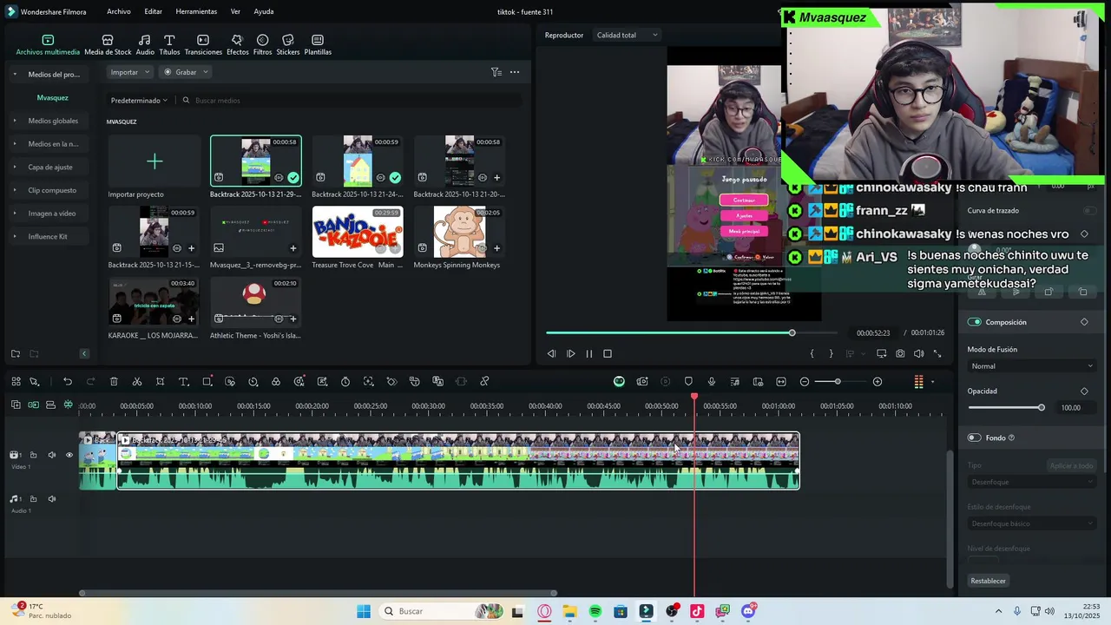Viewport: 1111px width, 625px height.
Task: Select the Banjo-Kazooie Treasure Trove Cove thumbnail
Action: click(x=358, y=232)
